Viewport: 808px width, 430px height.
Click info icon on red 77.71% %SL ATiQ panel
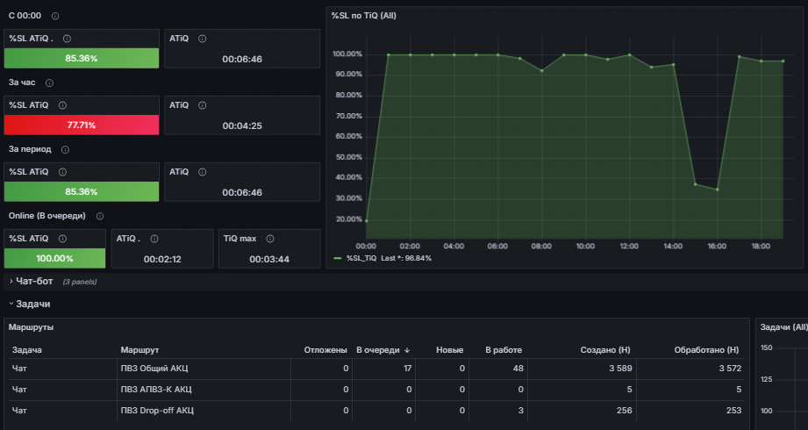click(x=62, y=105)
